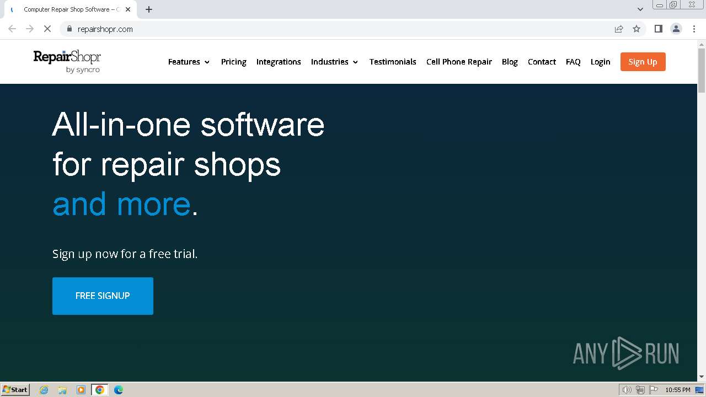Select the Computer Repair Shop Software tab
706x397 pixels.
point(72,9)
